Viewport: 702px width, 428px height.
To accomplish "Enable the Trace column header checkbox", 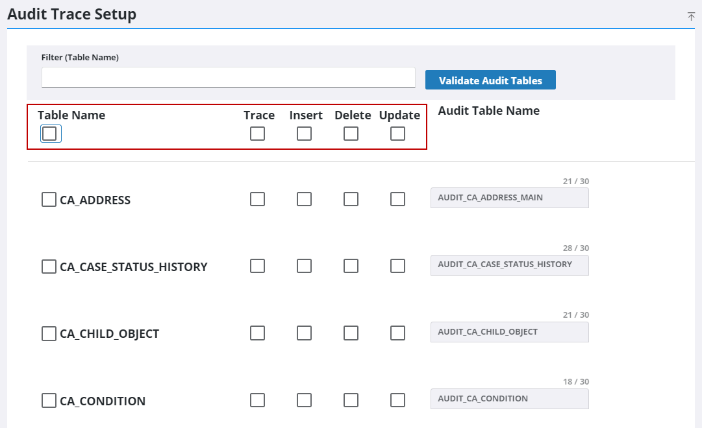I will pyautogui.click(x=257, y=134).
